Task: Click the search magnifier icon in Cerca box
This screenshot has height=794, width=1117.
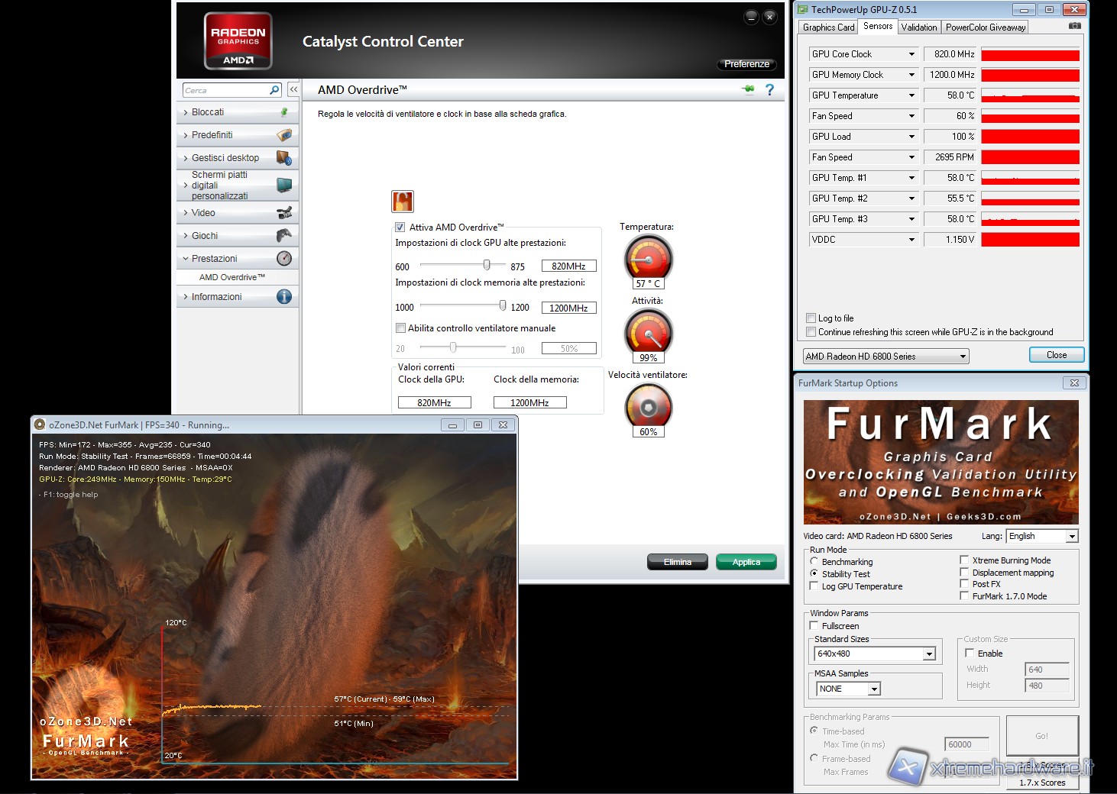Action: pos(274,90)
